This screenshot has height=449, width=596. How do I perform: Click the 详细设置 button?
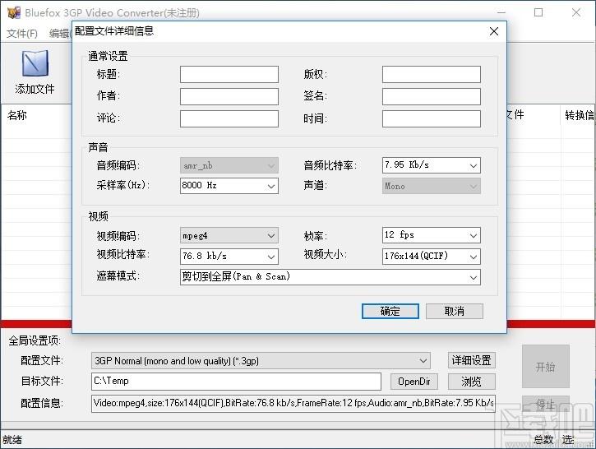click(x=472, y=360)
